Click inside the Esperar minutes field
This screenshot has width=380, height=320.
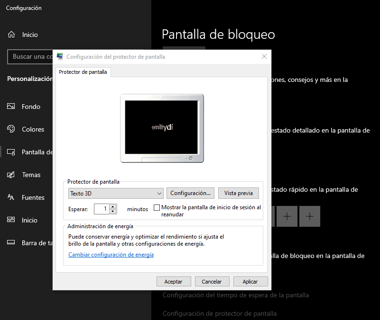[101, 209]
